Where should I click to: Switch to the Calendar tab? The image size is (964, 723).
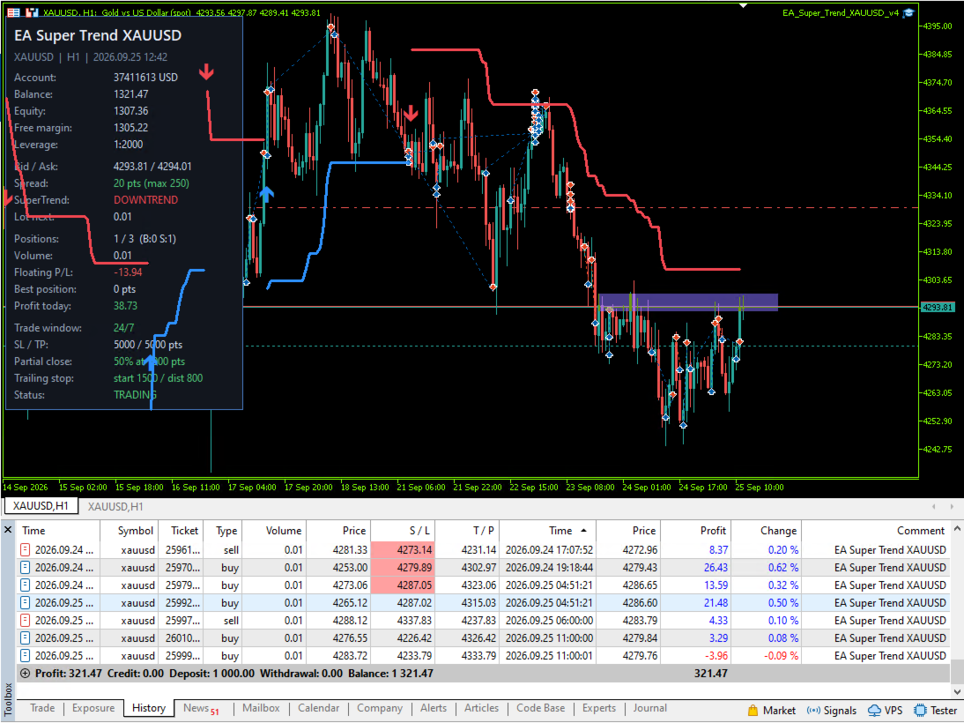click(318, 708)
